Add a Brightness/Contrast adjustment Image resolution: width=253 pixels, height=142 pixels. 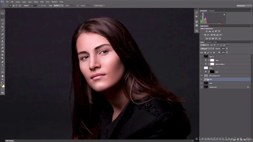(x=206, y=32)
